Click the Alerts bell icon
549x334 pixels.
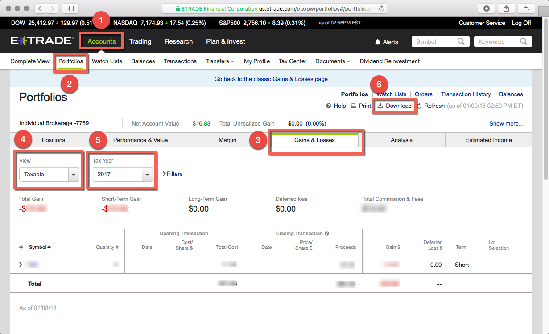coord(378,42)
